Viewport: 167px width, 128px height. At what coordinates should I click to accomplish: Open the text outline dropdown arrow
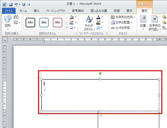coord(102,22)
